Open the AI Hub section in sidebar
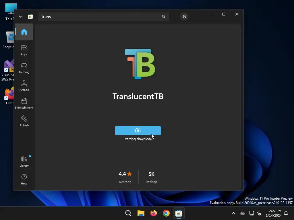This screenshot has width=294, height=220. tap(24, 121)
